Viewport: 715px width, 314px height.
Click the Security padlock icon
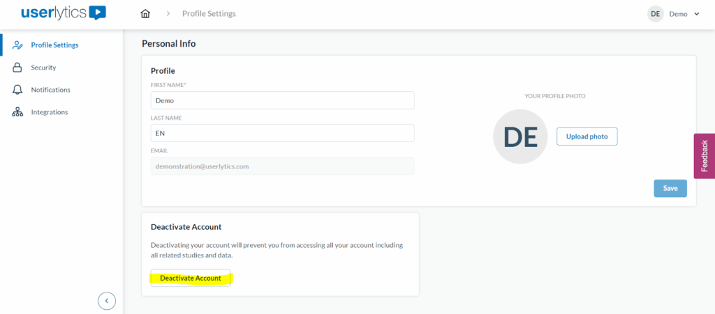coord(17,68)
